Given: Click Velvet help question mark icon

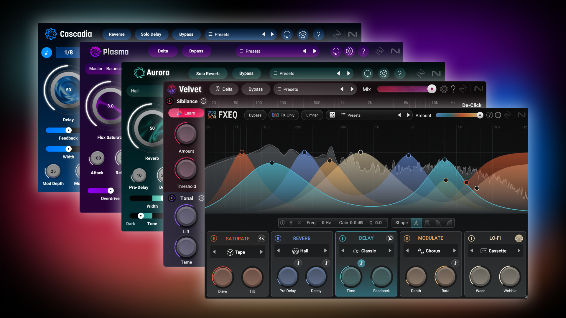Looking at the screenshot, I should pos(453,89).
